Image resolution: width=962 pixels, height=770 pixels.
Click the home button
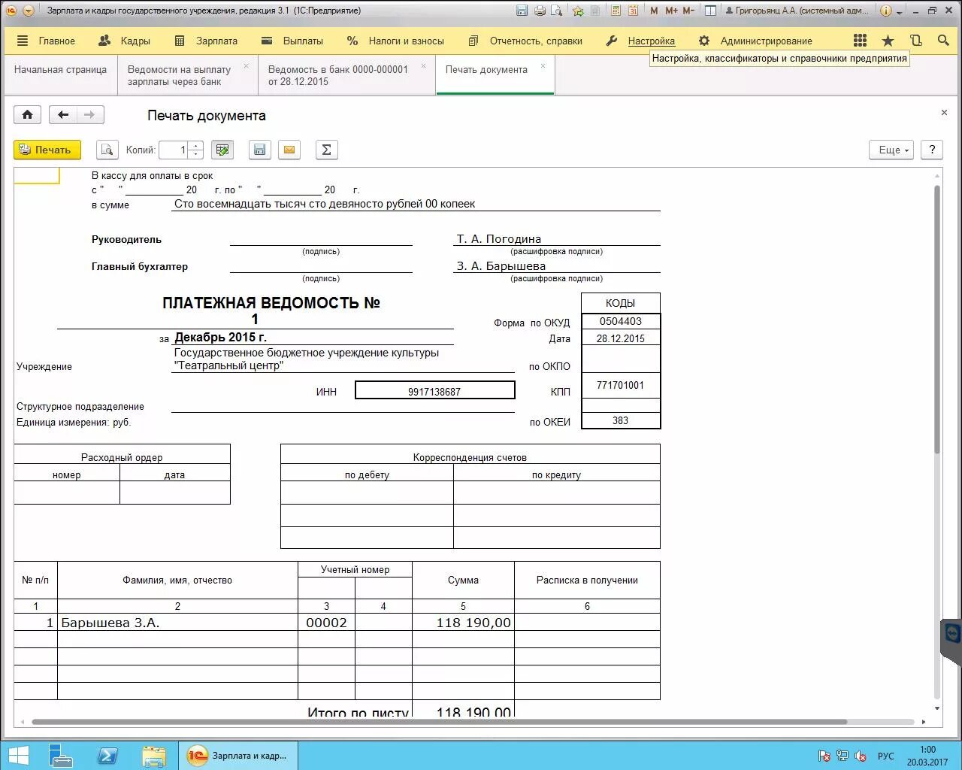tap(27, 115)
